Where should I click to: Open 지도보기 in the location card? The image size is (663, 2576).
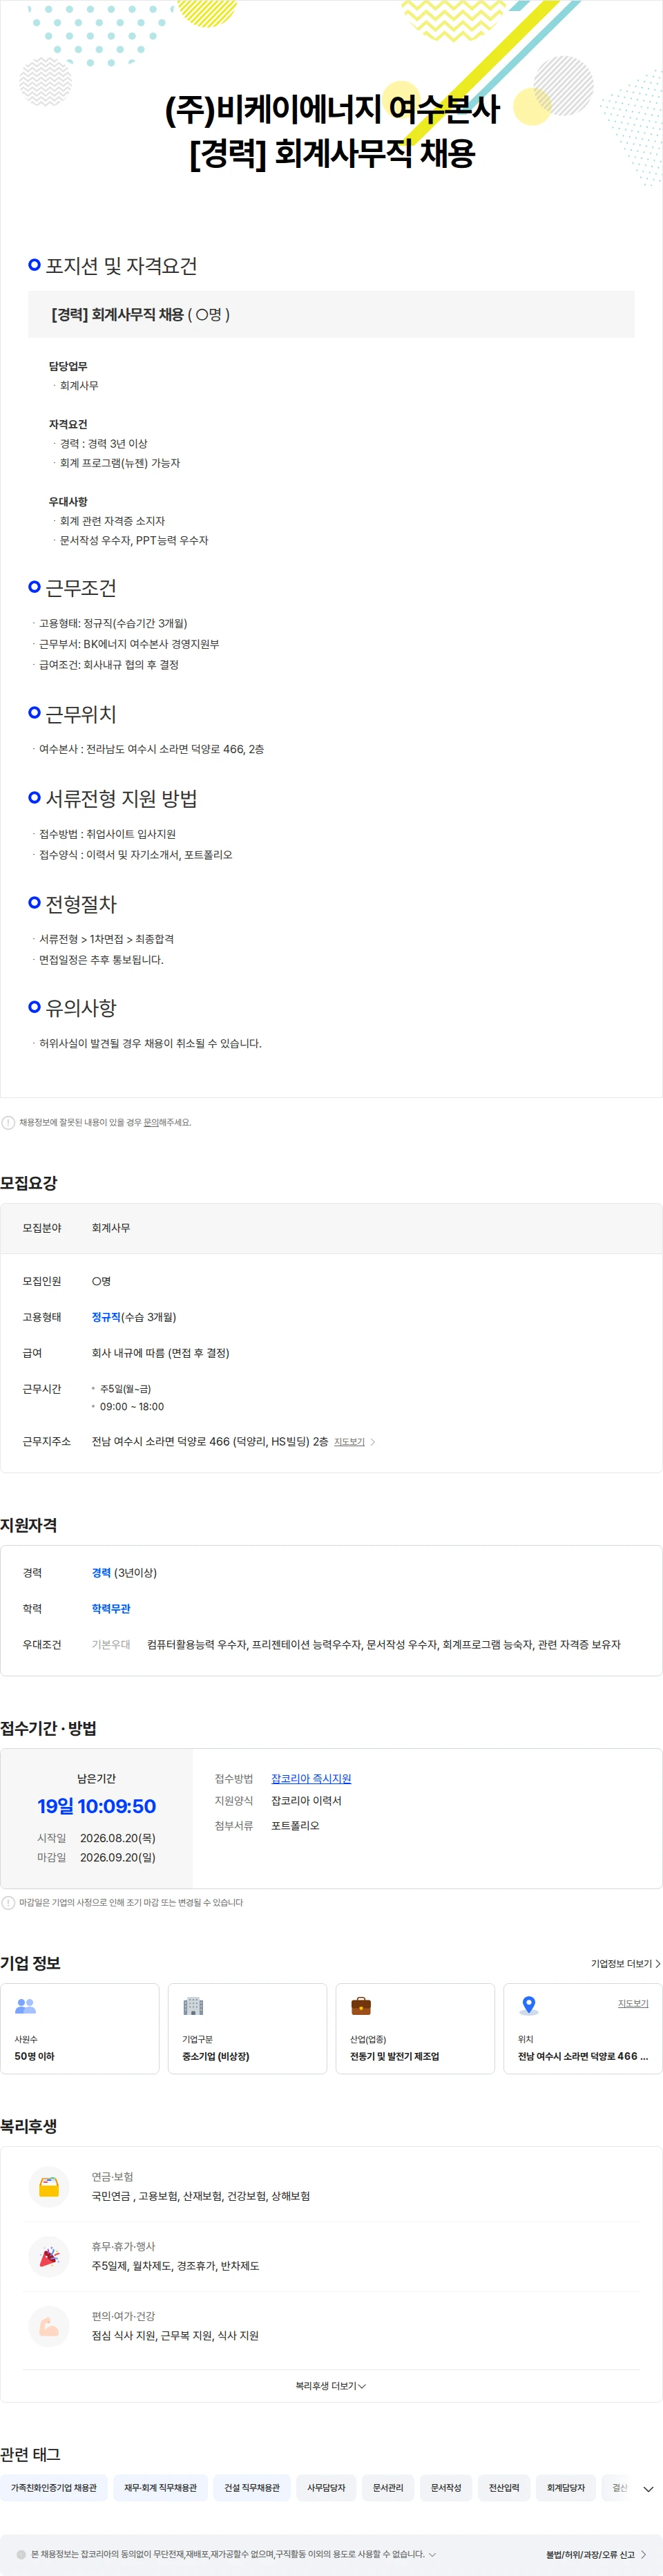[x=633, y=2003]
